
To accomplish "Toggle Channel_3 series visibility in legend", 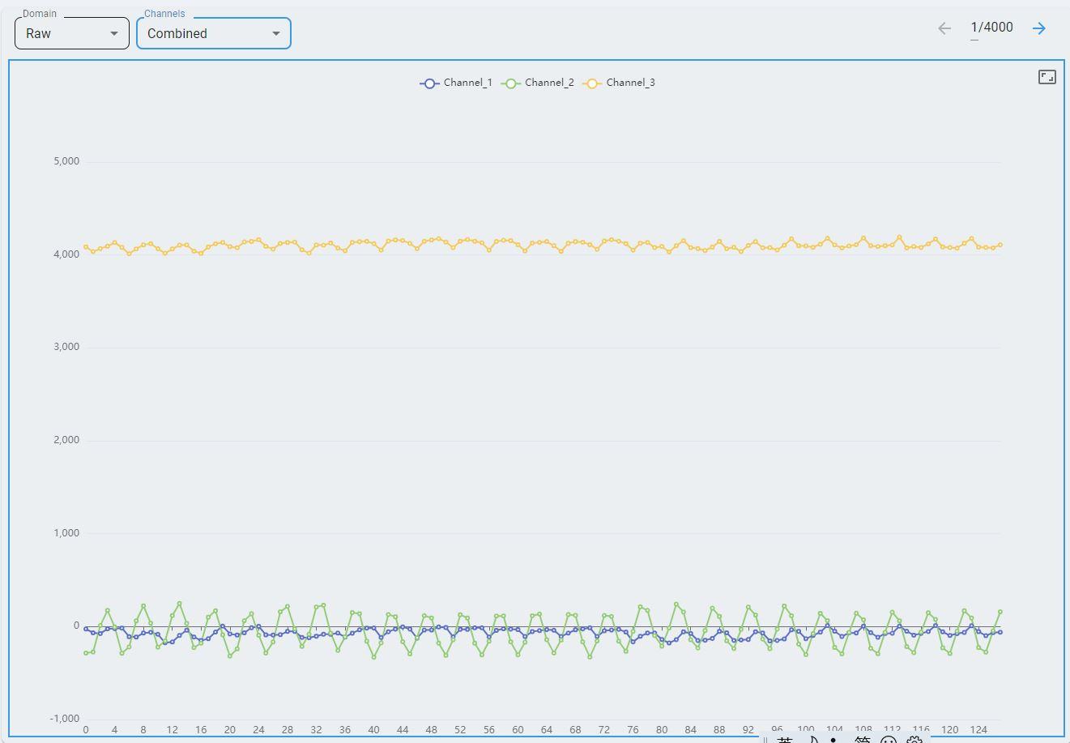I will (619, 83).
